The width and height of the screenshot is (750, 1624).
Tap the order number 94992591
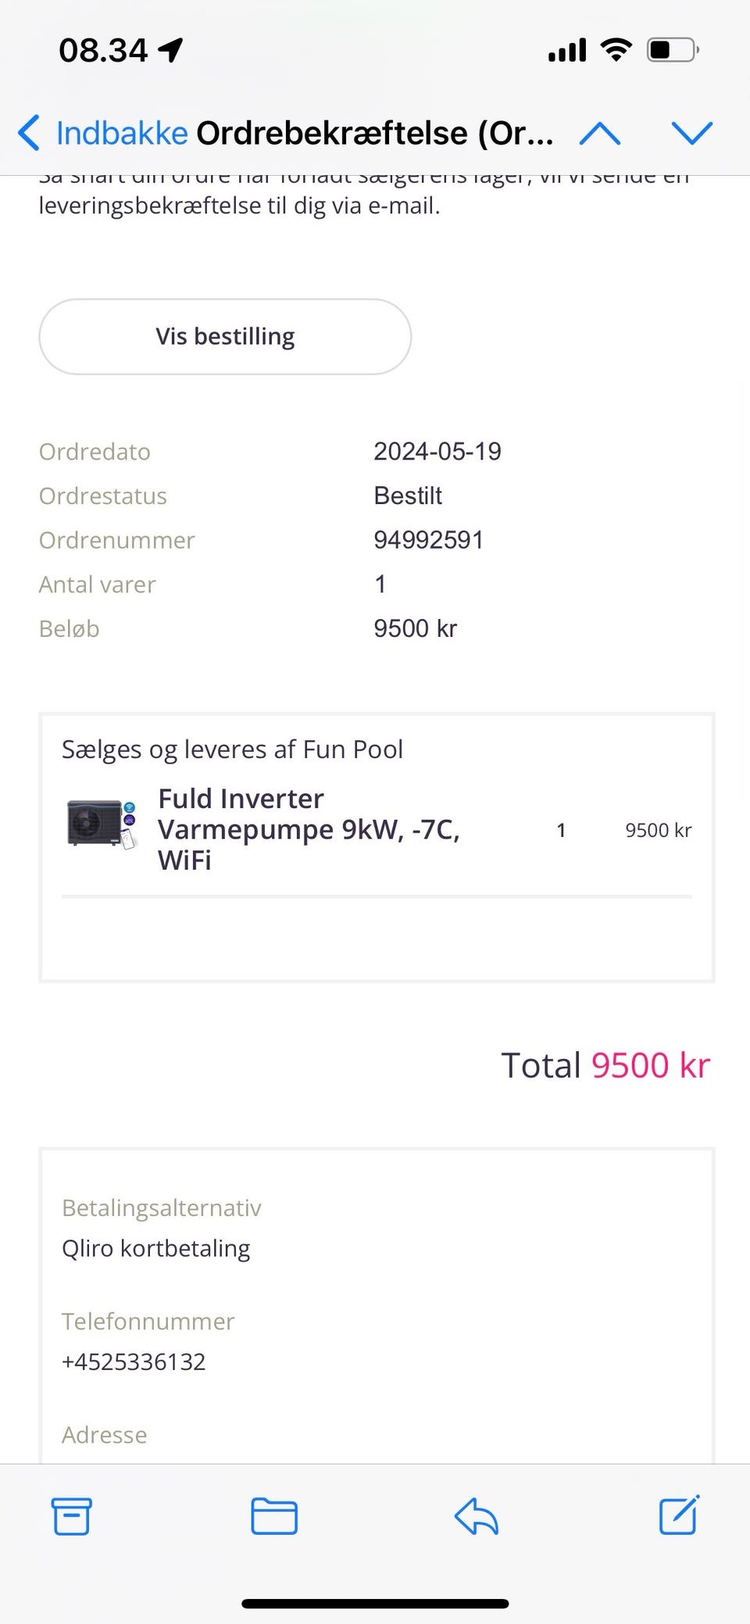click(428, 540)
